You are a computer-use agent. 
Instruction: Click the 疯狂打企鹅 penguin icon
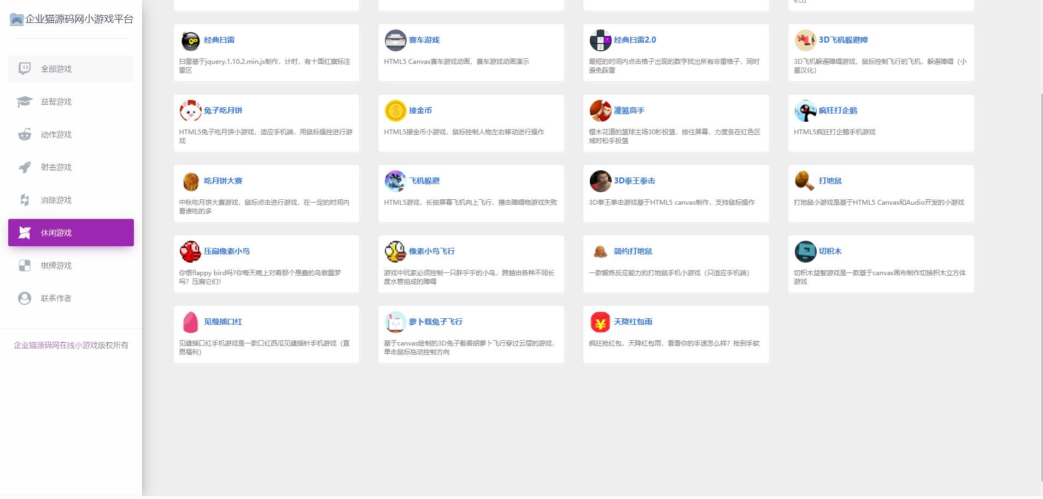pos(805,111)
